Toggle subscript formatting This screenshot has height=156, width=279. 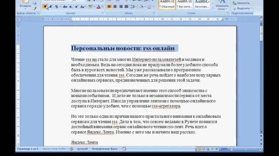(71, 7)
